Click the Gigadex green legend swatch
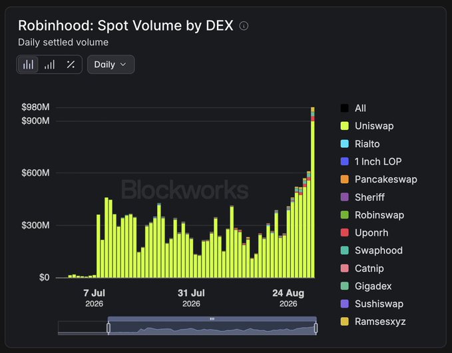This screenshot has height=353, width=452. [x=344, y=286]
